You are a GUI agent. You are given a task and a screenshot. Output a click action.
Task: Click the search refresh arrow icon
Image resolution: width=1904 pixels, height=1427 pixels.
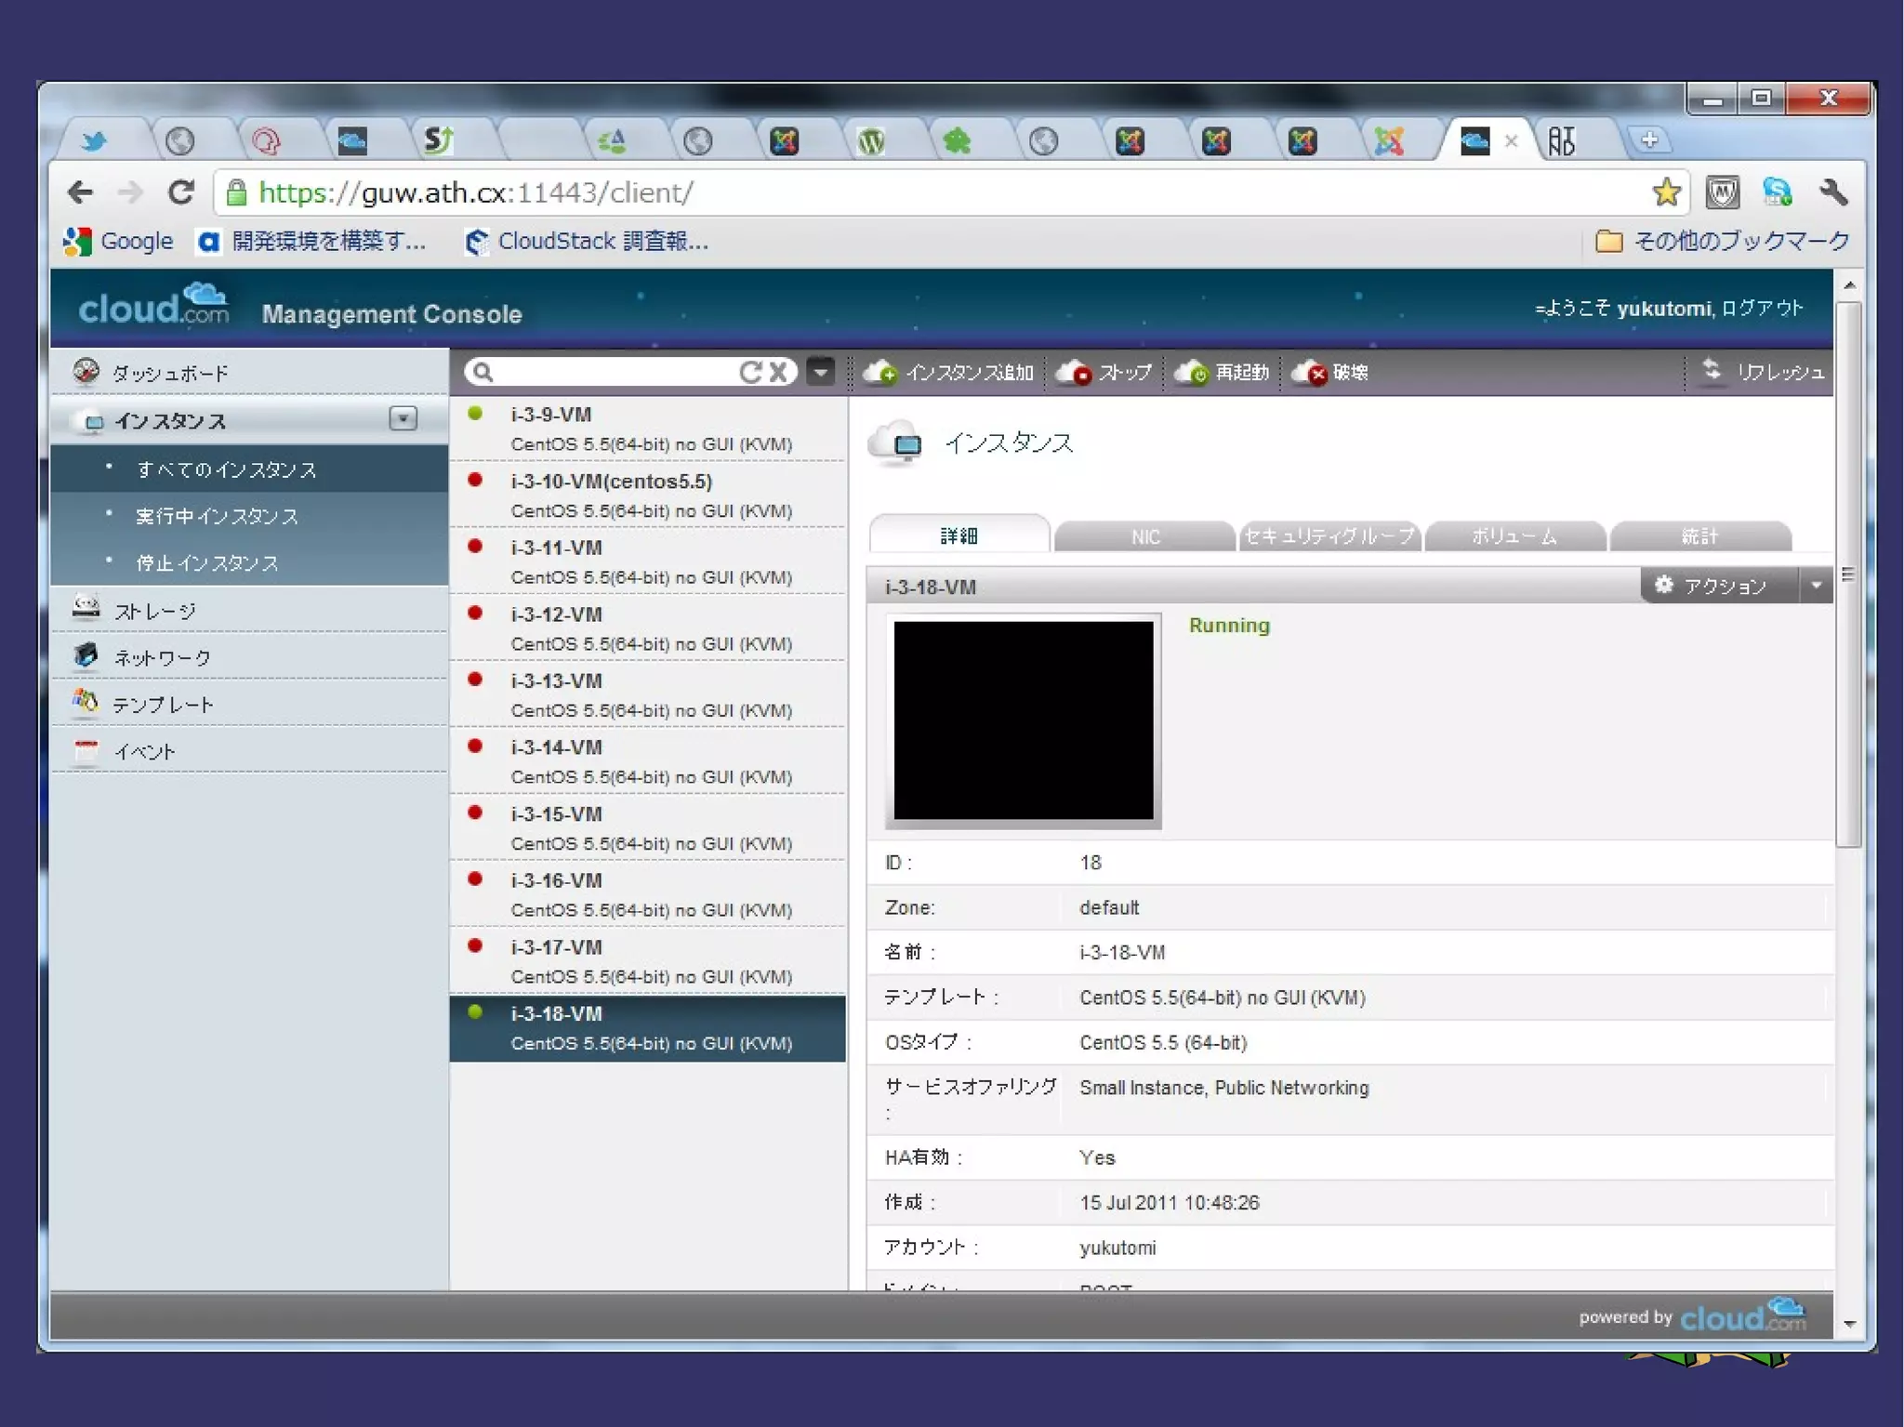pos(750,372)
